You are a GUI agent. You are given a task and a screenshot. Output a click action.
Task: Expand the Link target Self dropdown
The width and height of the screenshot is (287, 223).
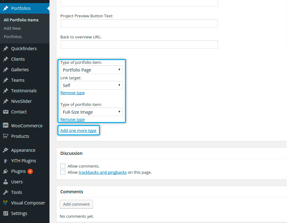91,85
